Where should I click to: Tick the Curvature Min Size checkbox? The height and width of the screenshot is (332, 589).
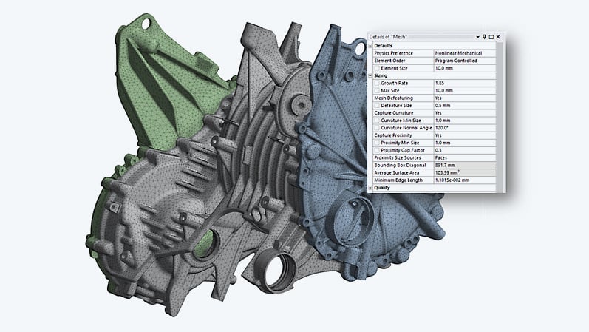pos(376,120)
